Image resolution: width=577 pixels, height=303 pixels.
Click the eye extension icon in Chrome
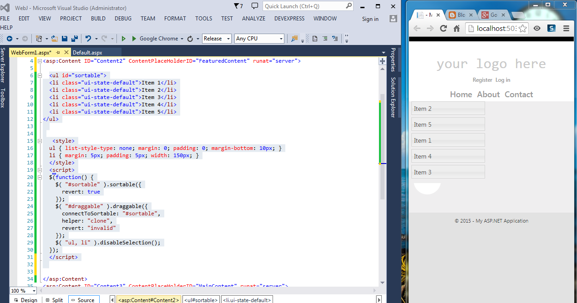tap(537, 28)
